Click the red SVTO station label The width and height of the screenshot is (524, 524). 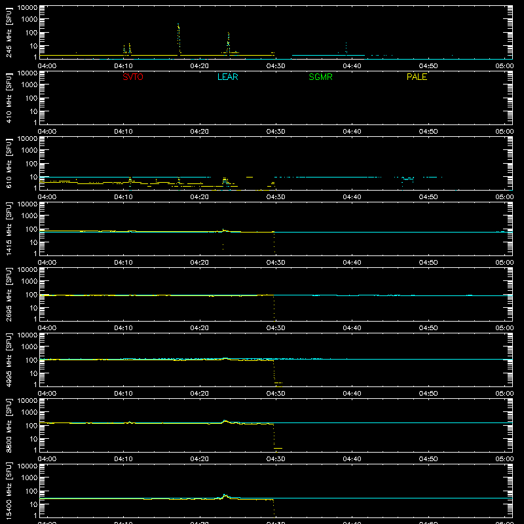[x=133, y=77]
